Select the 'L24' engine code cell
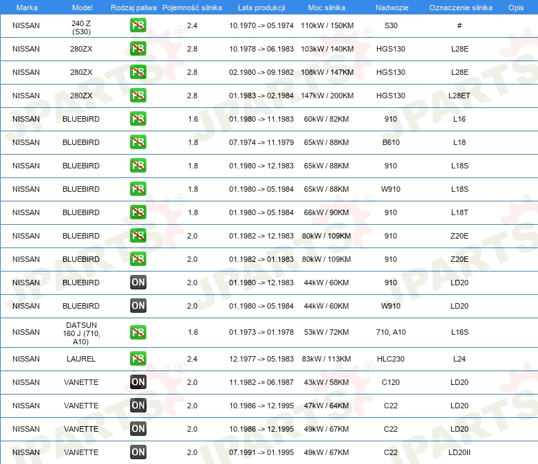 (x=460, y=359)
